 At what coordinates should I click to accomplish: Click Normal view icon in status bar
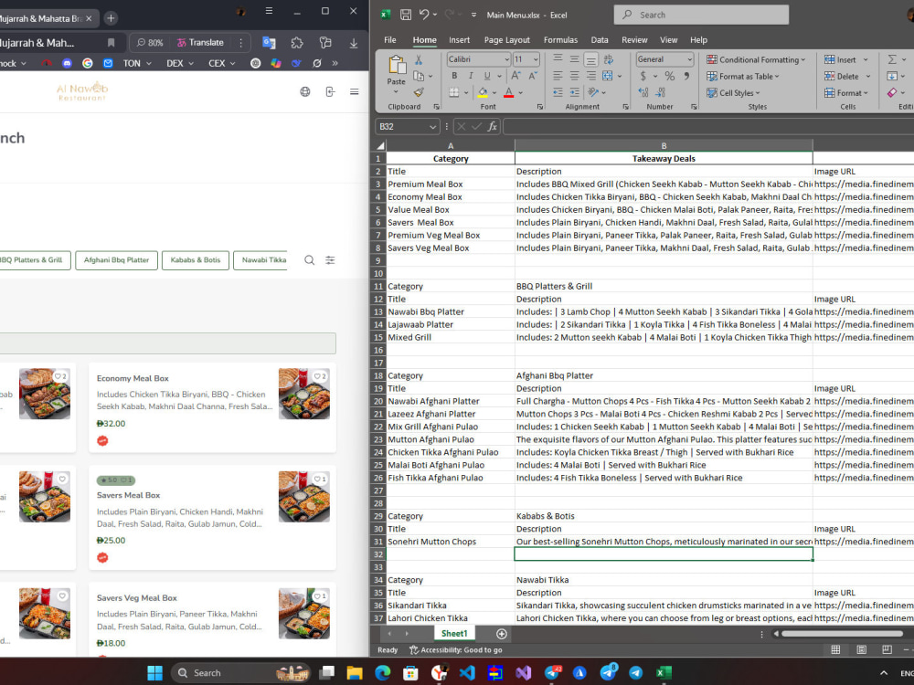(x=835, y=650)
